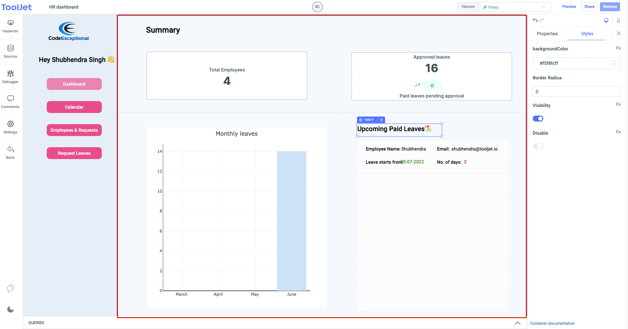
Task: Collapse the Queries panel
Action: tap(517, 323)
